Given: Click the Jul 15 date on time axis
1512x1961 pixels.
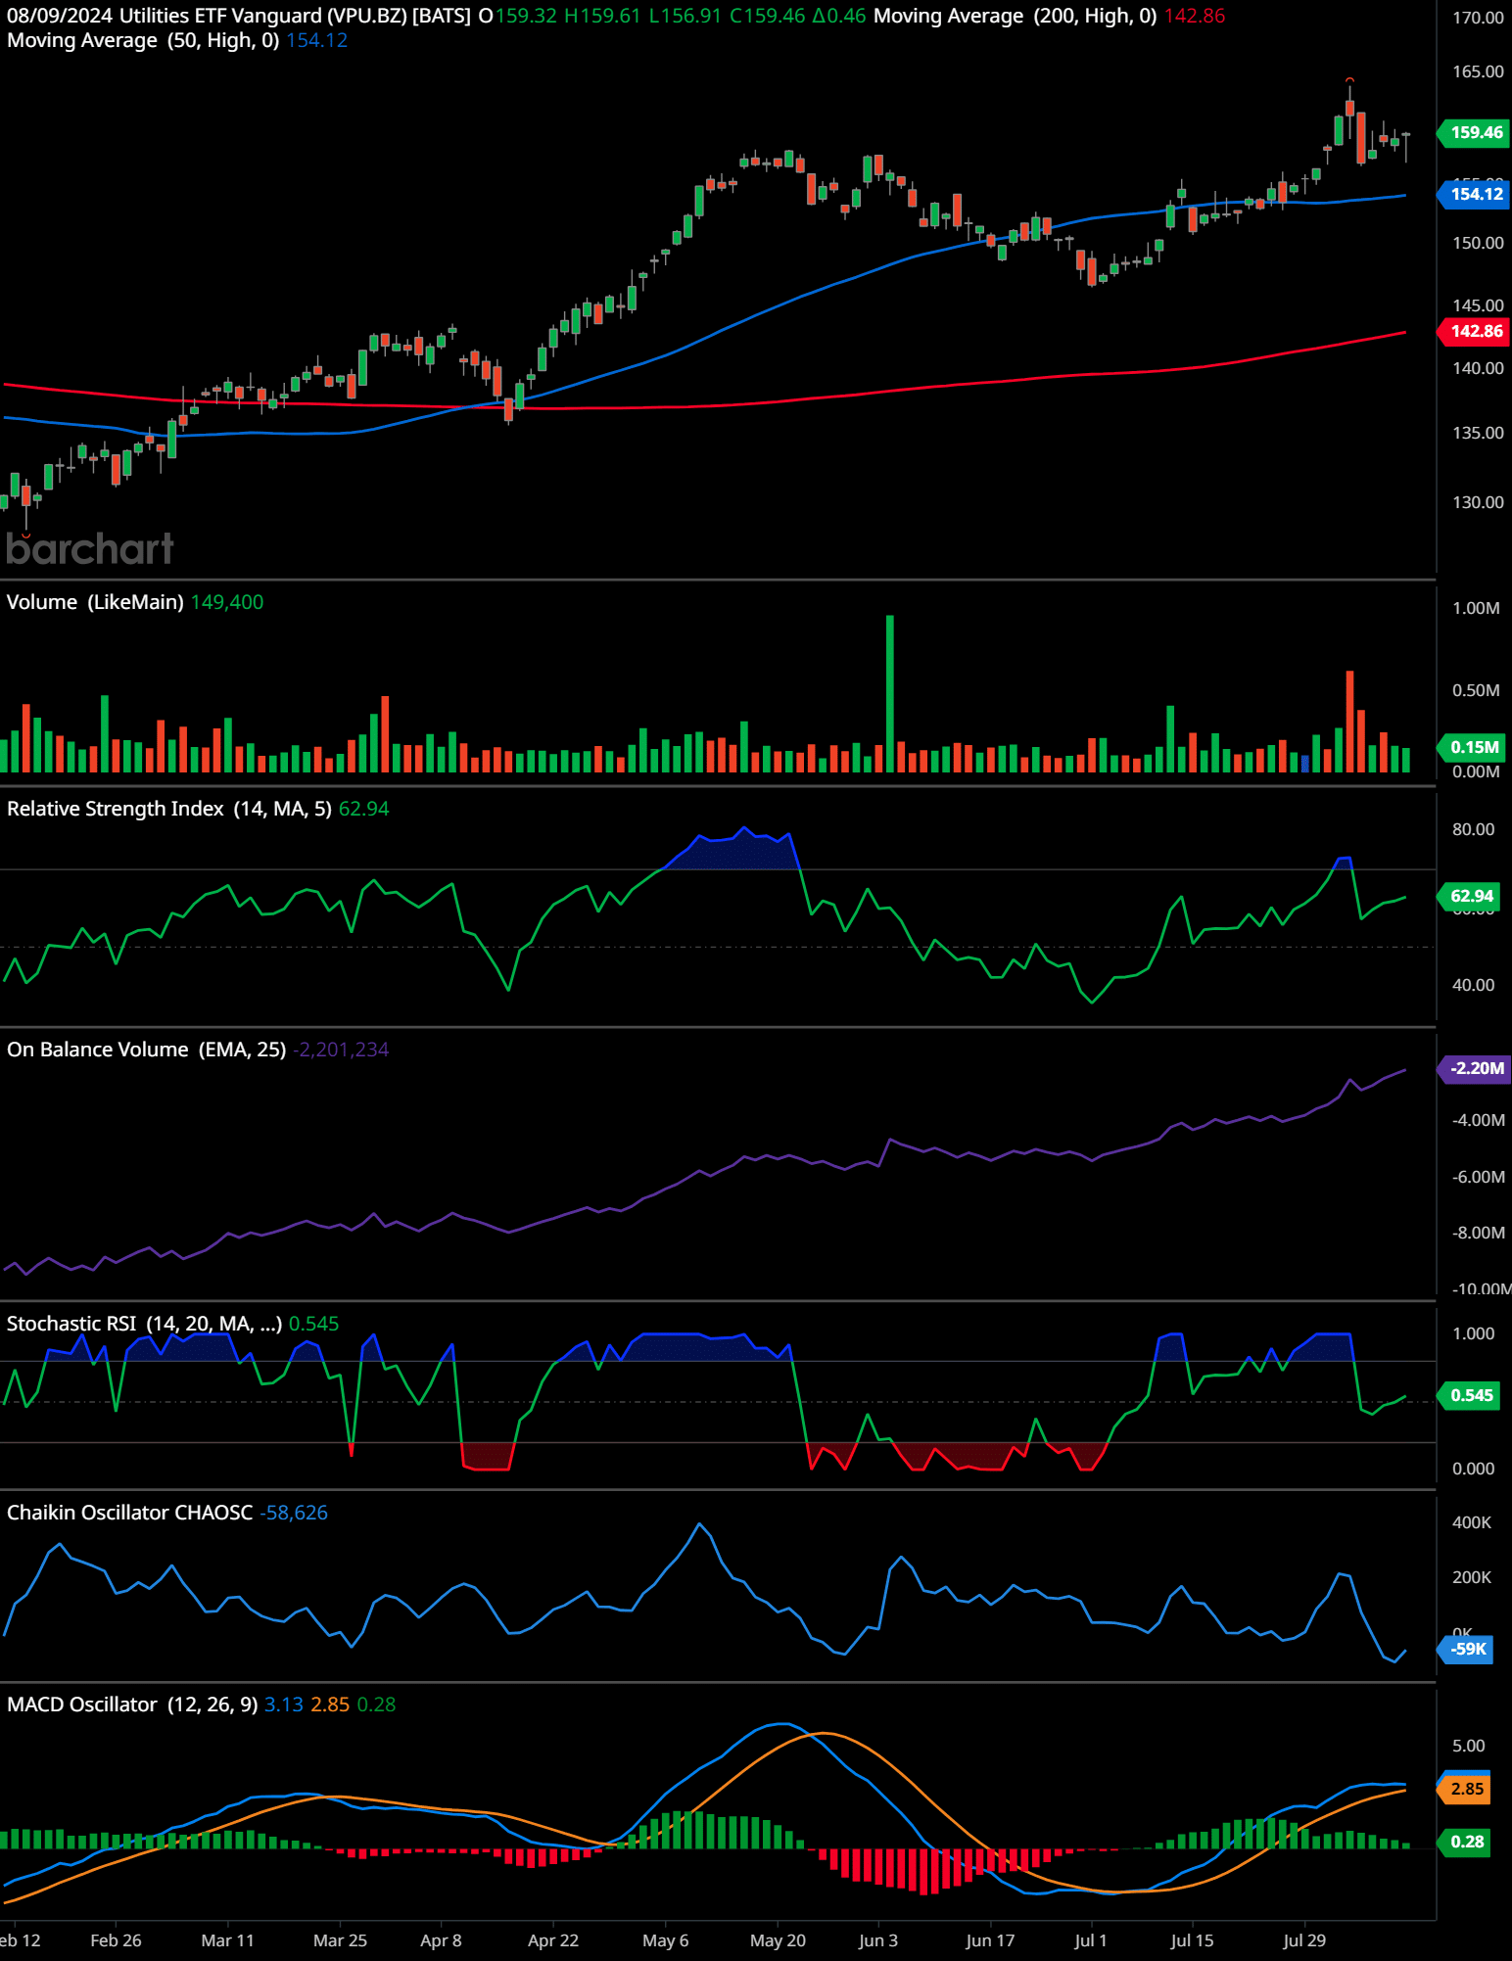Looking at the screenshot, I should pos(1192,1940).
